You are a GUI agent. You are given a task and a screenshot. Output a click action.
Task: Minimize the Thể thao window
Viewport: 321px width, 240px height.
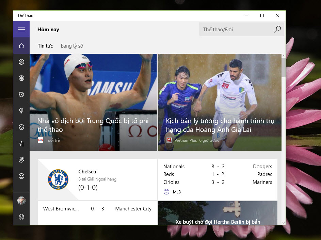click(x=246, y=16)
